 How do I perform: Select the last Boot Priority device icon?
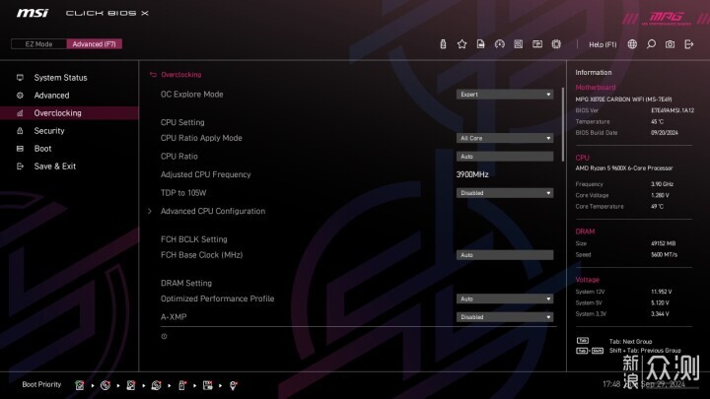tap(233, 385)
